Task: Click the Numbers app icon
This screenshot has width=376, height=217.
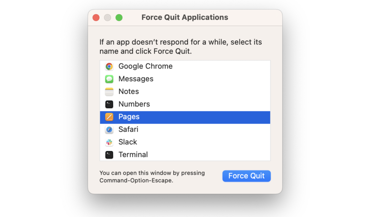Action: pos(109,104)
